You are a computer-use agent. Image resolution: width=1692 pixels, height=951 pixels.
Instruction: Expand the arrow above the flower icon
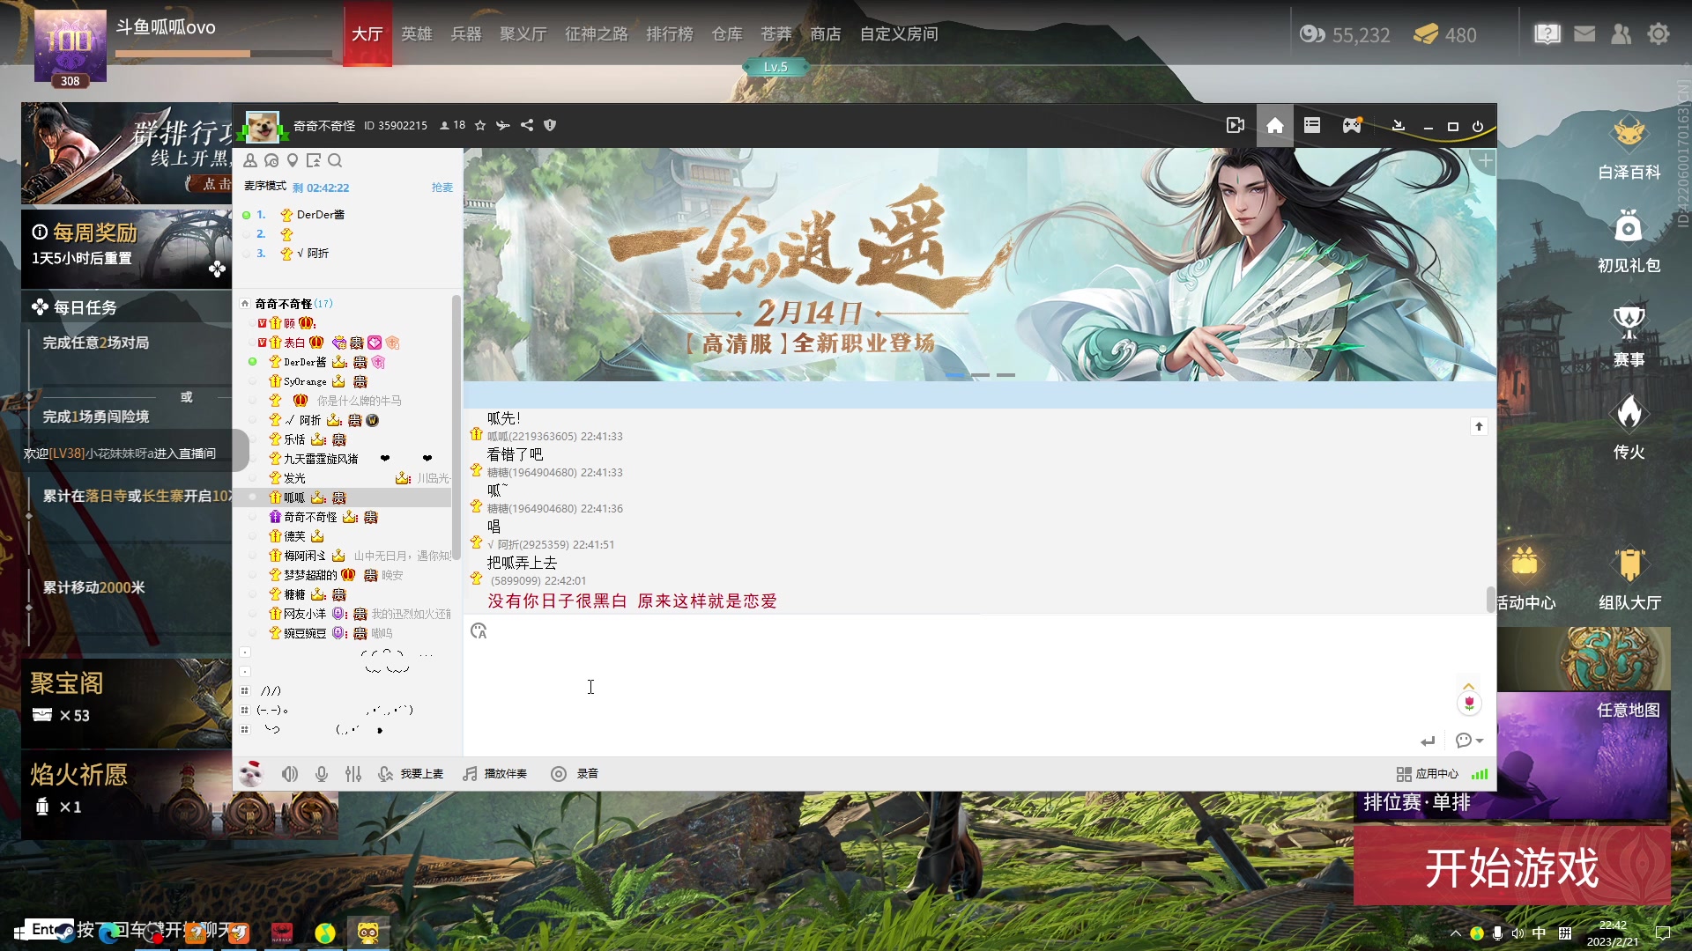coord(1468,686)
